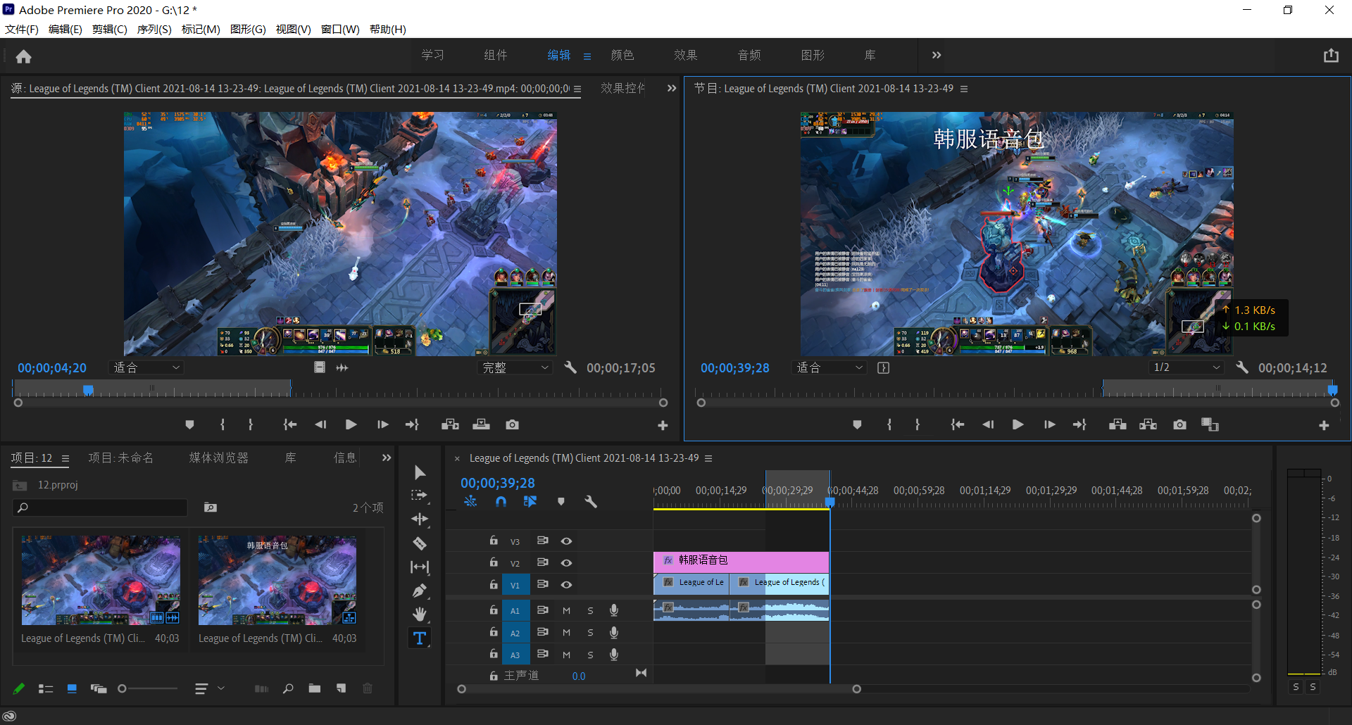Click Export Frame camera in Program monitor

[1179, 424]
